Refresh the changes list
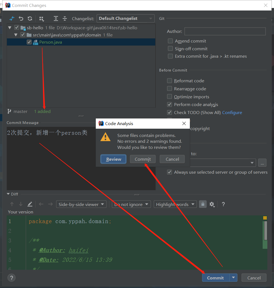 pos(30,19)
